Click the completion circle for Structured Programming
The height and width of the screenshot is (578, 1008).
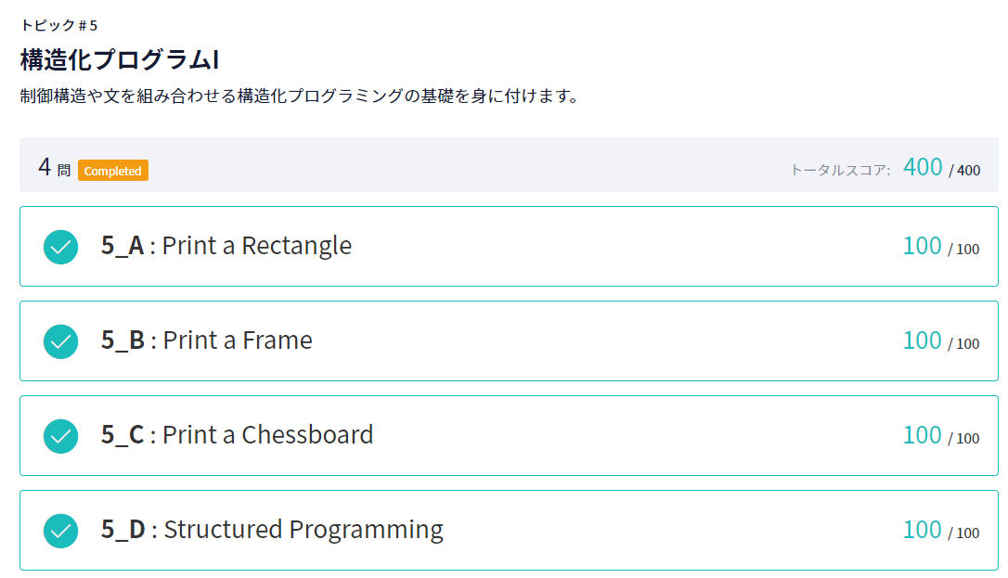(x=60, y=530)
